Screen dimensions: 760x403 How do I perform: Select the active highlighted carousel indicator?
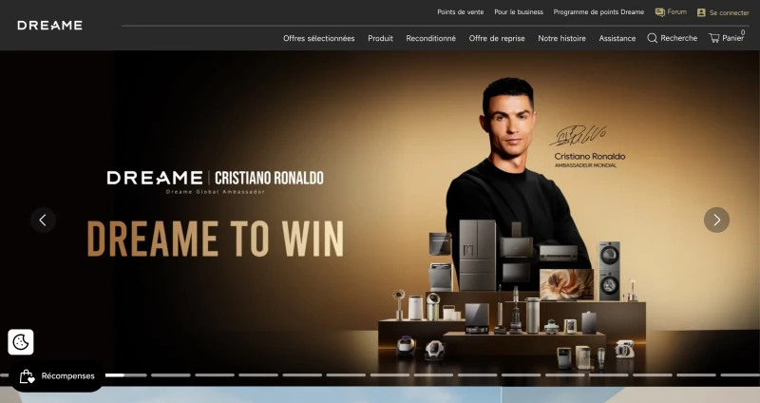tap(114, 374)
